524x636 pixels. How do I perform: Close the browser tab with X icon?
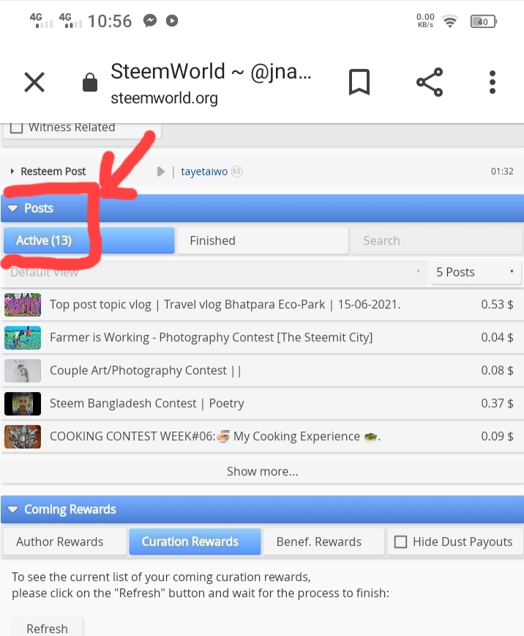click(34, 82)
